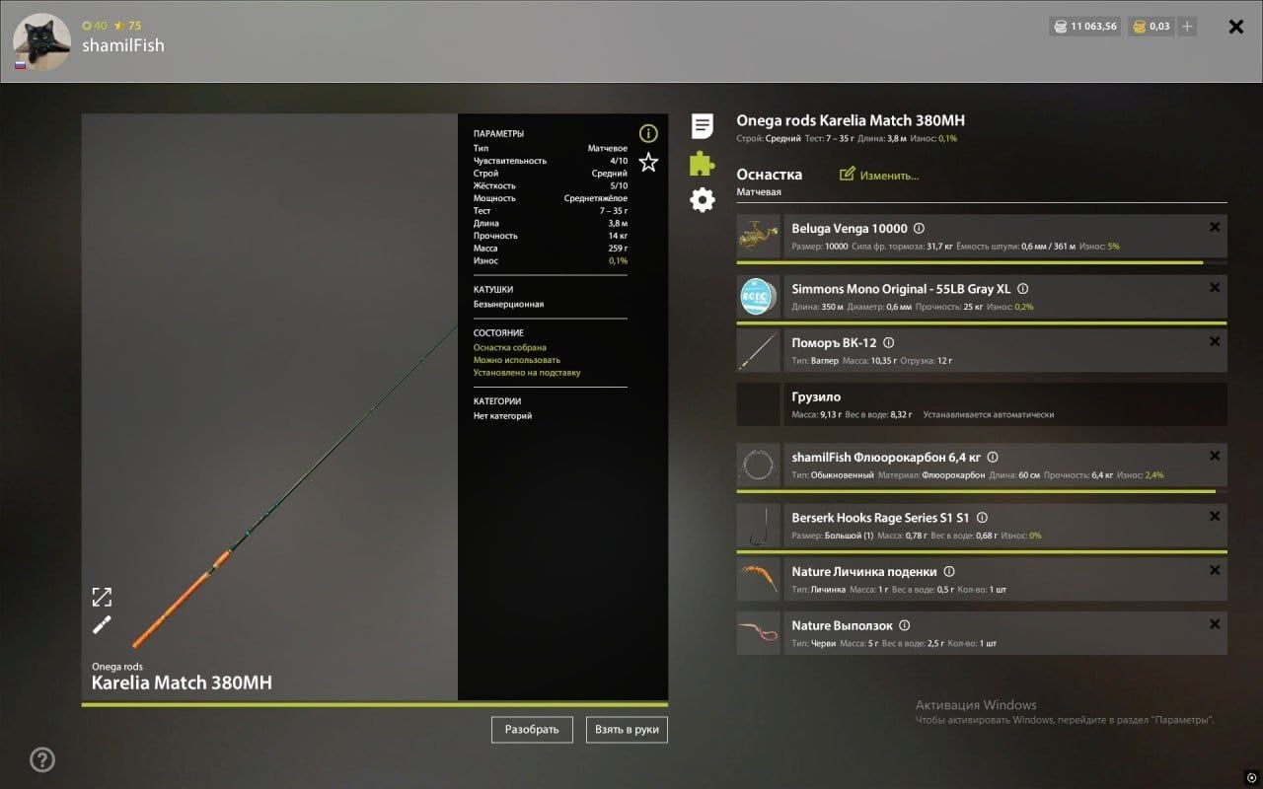Open info for Simmons Mono Original line
Viewport: 1263px width, 789px height.
tap(1022, 289)
